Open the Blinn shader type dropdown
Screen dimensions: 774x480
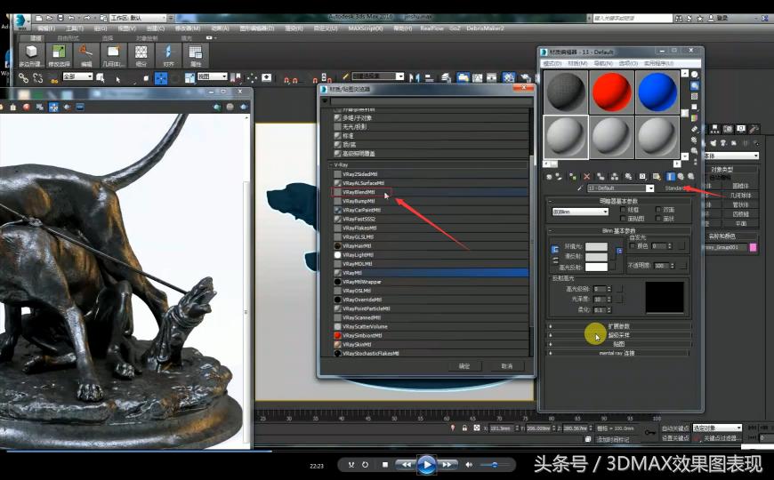pyautogui.click(x=580, y=212)
